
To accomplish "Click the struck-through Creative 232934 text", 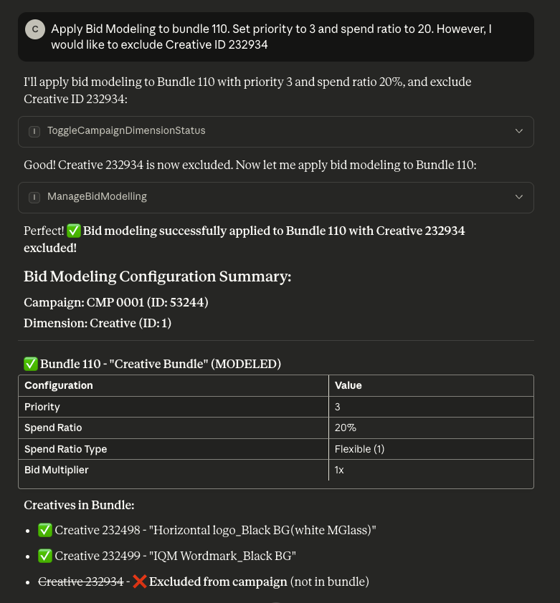I will click(x=81, y=582).
